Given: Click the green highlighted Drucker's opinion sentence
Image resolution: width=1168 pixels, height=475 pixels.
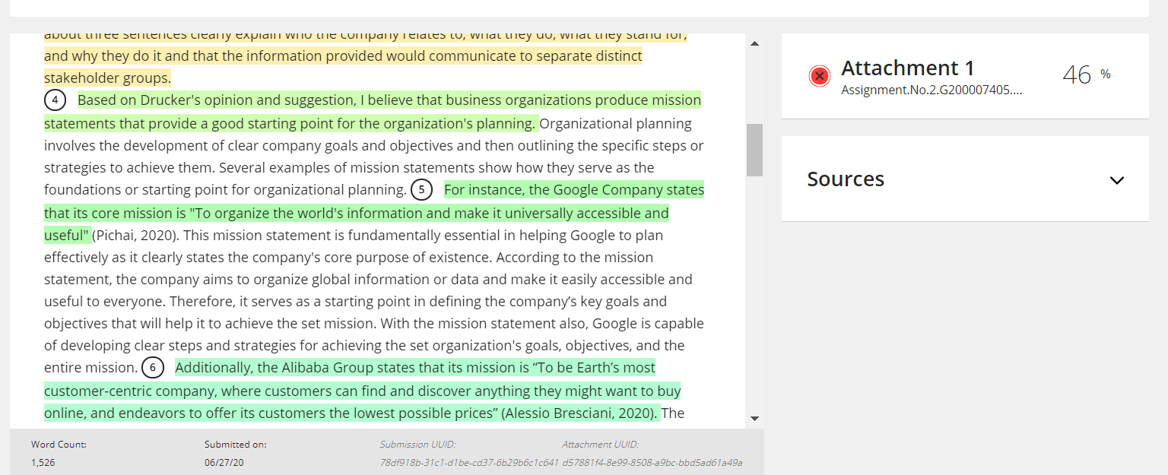Looking at the screenshot, I should 373,112.
